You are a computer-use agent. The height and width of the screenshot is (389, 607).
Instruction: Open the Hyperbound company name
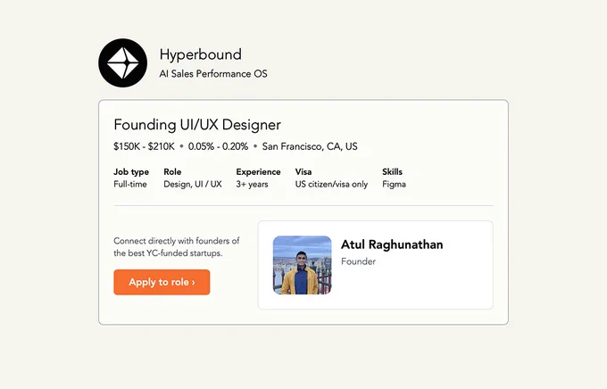point(201,54)
